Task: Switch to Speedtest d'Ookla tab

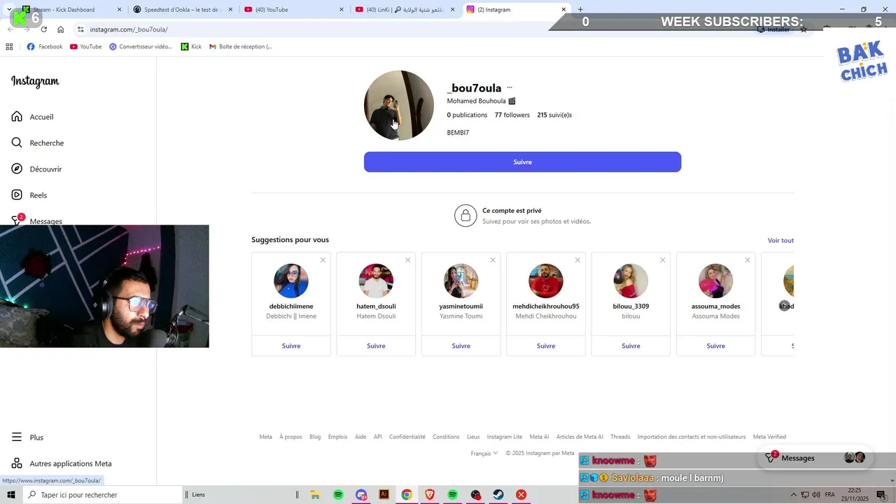Action: point(182,10)
